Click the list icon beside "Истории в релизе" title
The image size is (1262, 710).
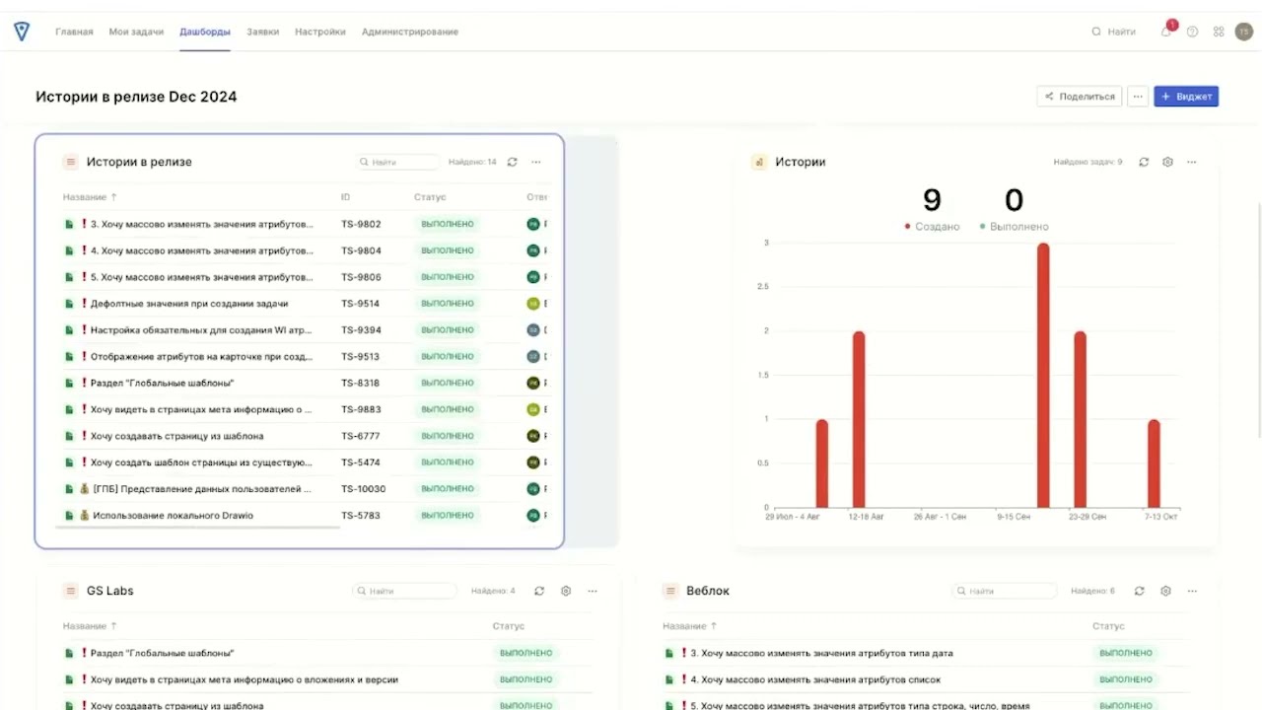coord(70,162)
